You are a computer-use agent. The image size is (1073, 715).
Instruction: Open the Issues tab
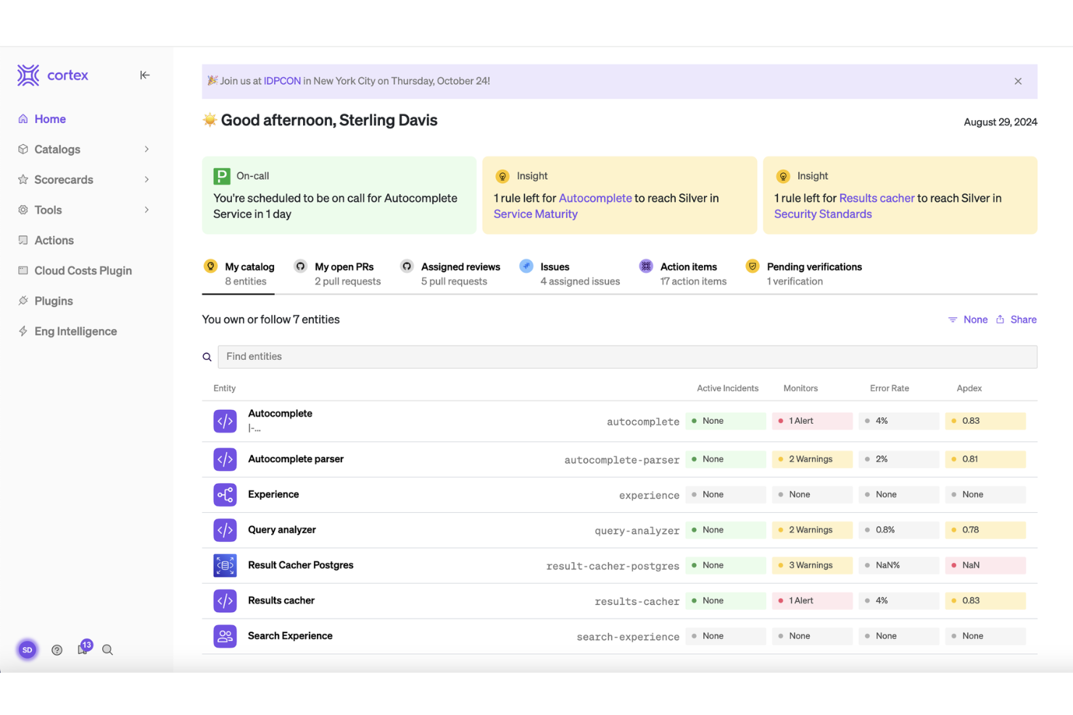click(570, 274)
